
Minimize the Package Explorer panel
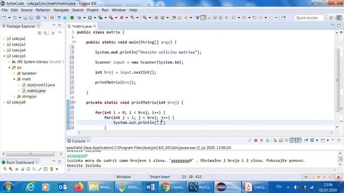pyautogui.click(x=54, y=26)
